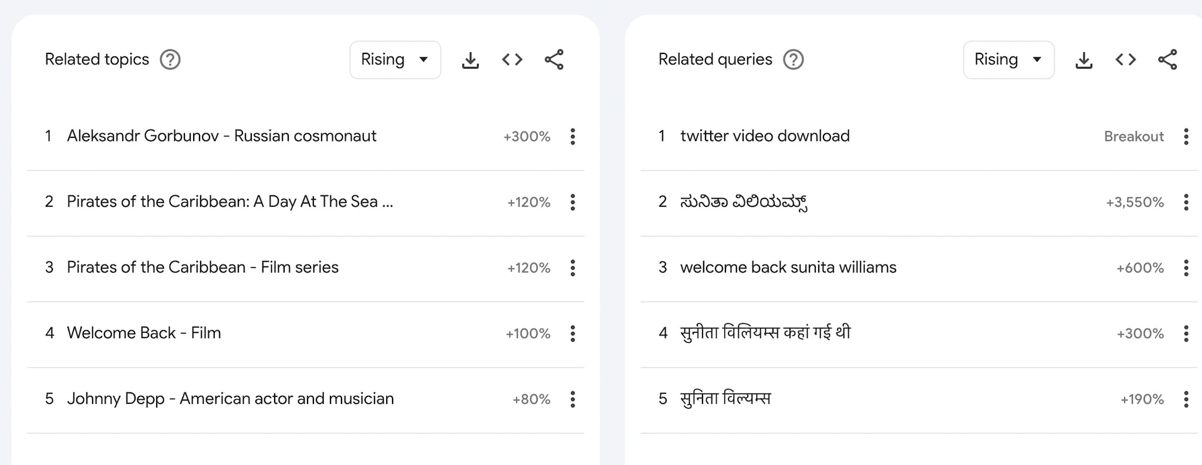Open more options for twitter video download
Viewport: 1202px width, 465px height.
tap(1186, 137)
